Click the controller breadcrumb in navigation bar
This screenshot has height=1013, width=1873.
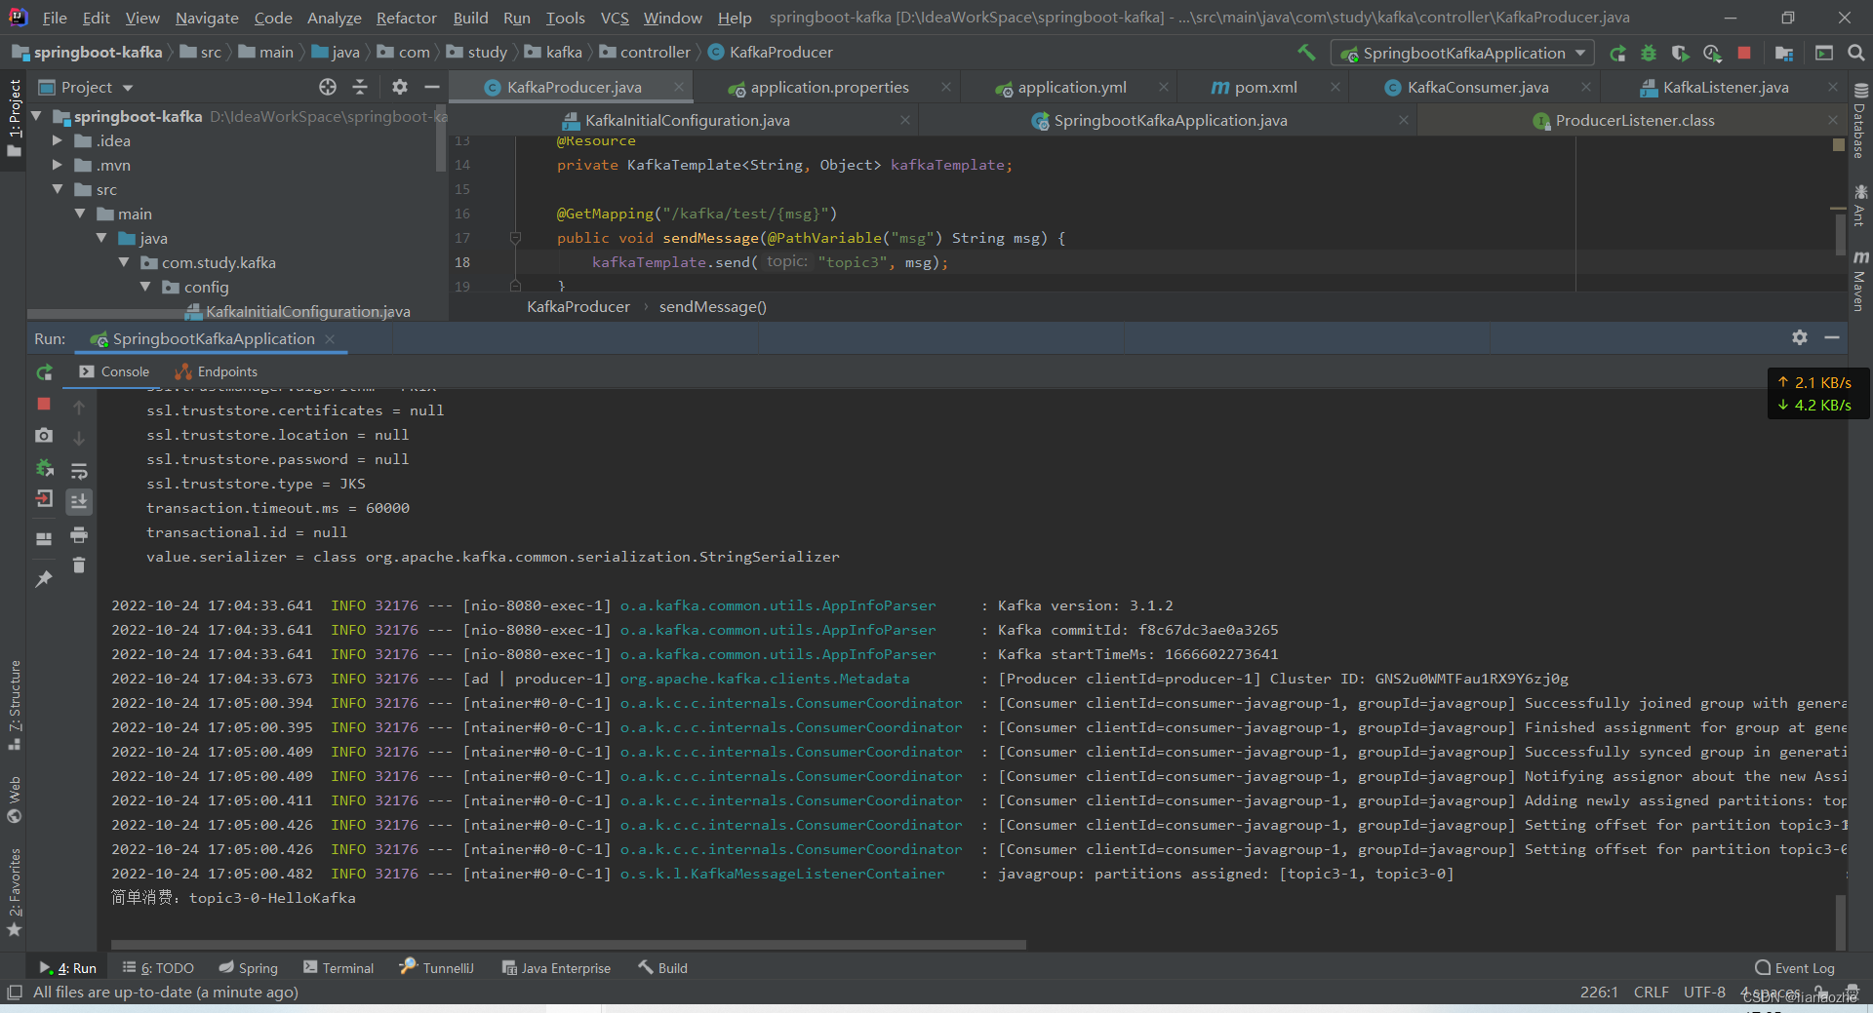coord(646,52)
